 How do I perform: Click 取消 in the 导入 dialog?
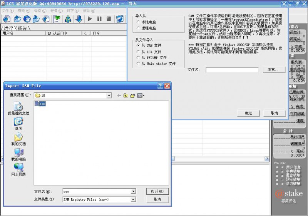coord(275,113)
